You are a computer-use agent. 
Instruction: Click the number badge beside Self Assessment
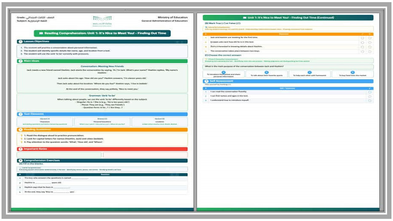207,81
